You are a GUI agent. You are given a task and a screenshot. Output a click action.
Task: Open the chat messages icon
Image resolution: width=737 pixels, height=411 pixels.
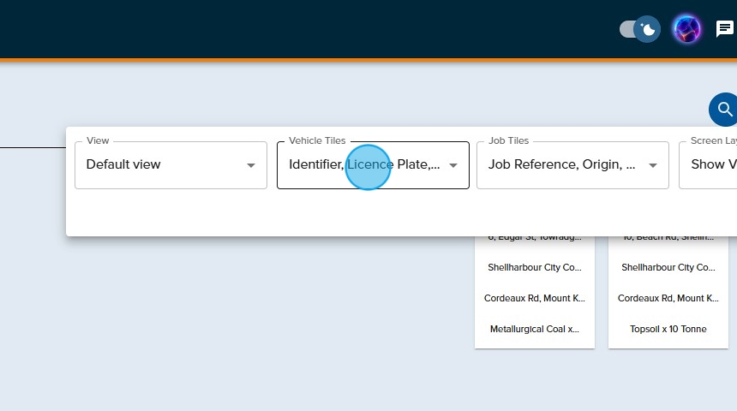pyautogui.click(x=725, y=29)
